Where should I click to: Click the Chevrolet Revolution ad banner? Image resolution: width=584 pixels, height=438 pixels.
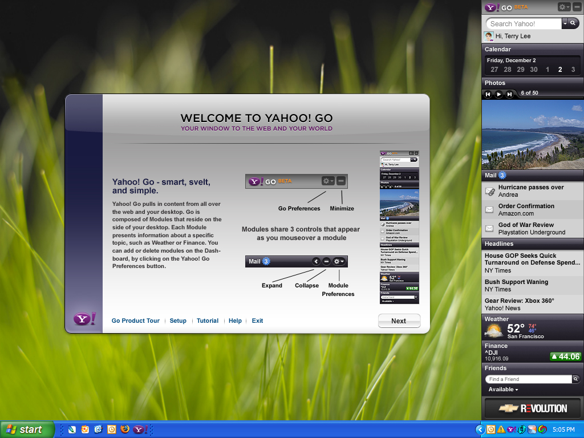[533, 408]
